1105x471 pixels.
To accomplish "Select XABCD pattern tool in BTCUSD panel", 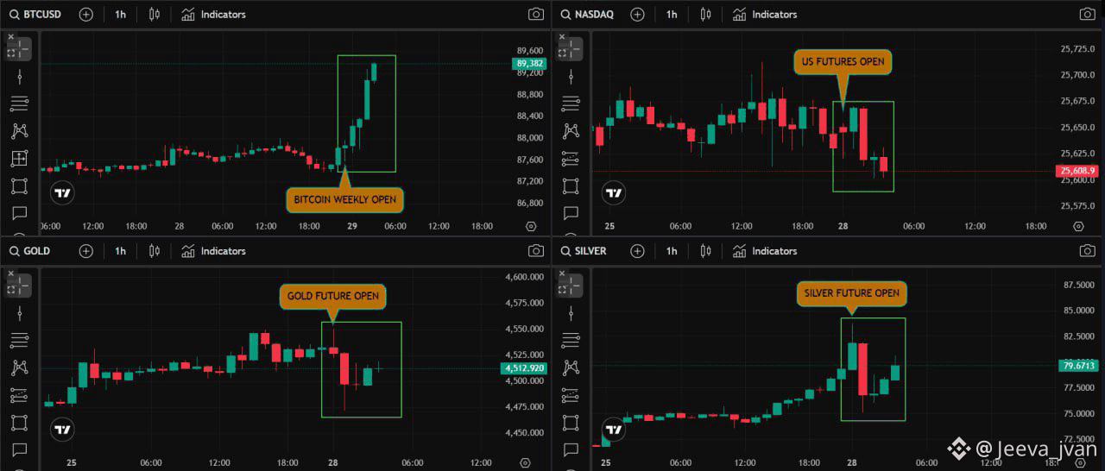I will (x=19, y=131).
